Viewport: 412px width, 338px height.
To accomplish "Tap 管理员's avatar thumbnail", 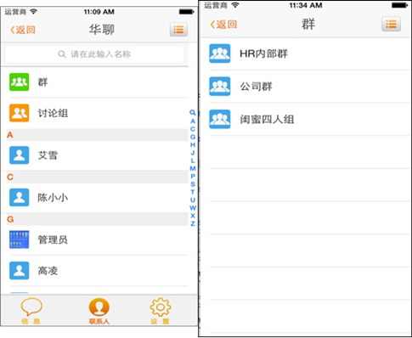I will click(x=19, y=239).
